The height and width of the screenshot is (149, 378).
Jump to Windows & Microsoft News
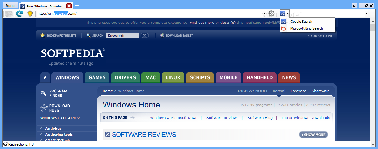tap(174, 118)
